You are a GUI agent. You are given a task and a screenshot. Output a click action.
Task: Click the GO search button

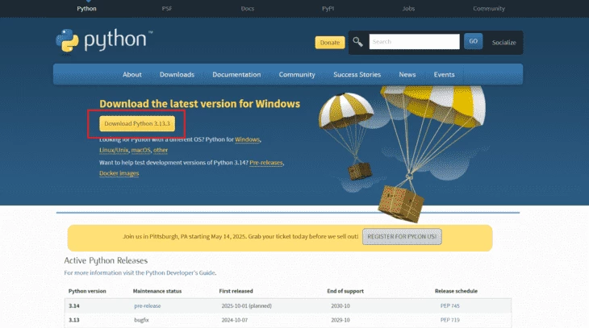[x=474, y=41]
